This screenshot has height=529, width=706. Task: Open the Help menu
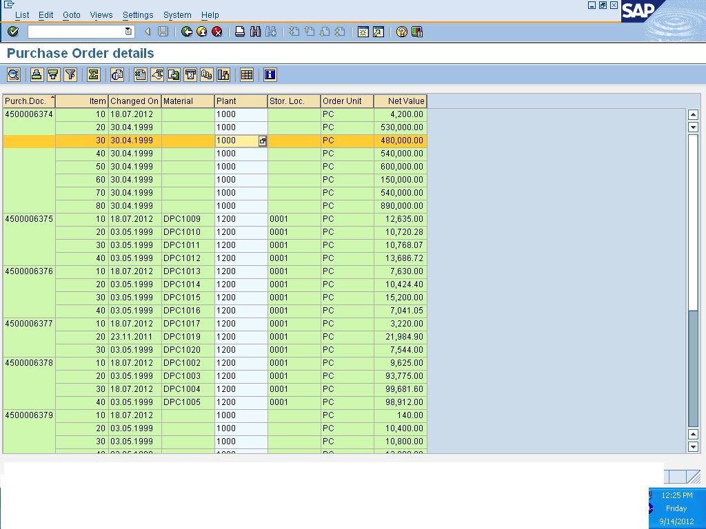click(x=210, y=15)
